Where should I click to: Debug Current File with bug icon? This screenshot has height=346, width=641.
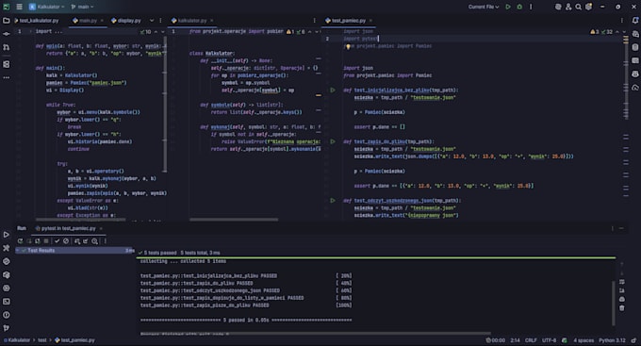click(x=519, y=7)
